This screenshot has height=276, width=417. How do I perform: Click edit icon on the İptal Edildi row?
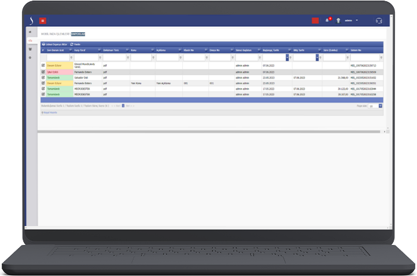pos(43,72)
